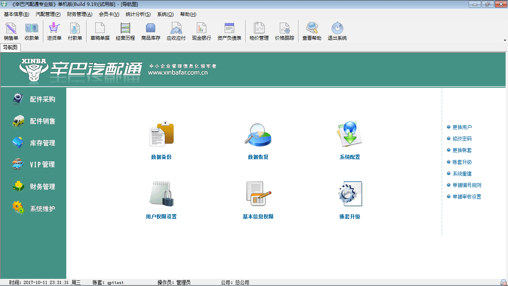Switch to the 导航图 tab
This screenshot has width=508, height=286.
click(x=10, y=47)
